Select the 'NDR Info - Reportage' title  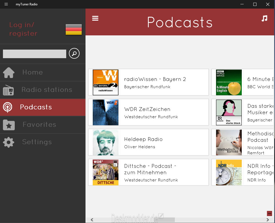click(x=261, y=169)
